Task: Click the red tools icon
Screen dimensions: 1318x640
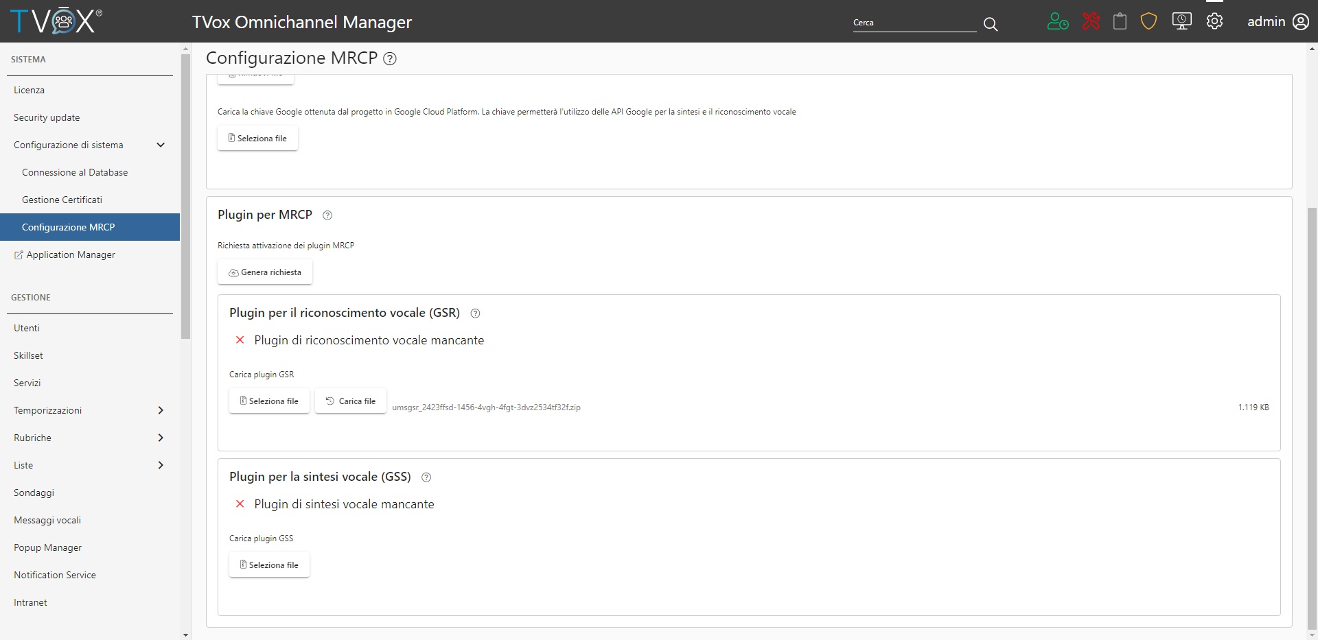Action: pos(1091,21)
